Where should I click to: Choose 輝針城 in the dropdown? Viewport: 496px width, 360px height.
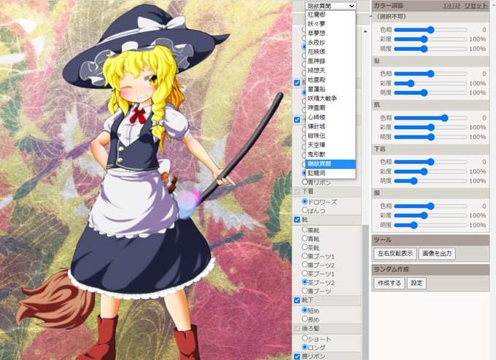330,126
